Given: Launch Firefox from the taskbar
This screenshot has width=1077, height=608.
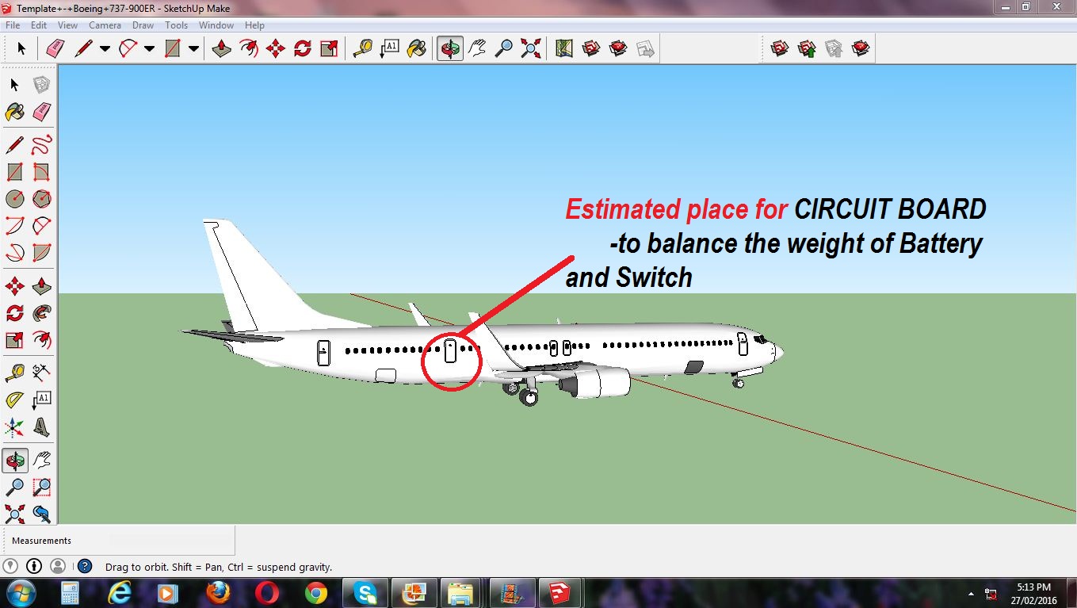Looking at the screenshot, I should (218, 593).
